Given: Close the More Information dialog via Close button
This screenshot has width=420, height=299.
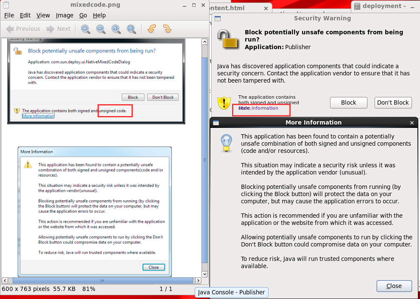Looking at the screenshot, I should 394,286.
